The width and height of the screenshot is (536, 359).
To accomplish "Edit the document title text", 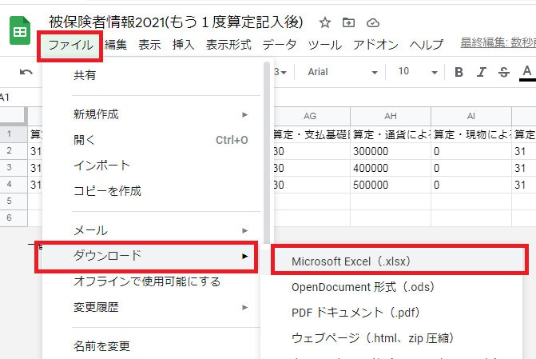I will pos(176,22).
